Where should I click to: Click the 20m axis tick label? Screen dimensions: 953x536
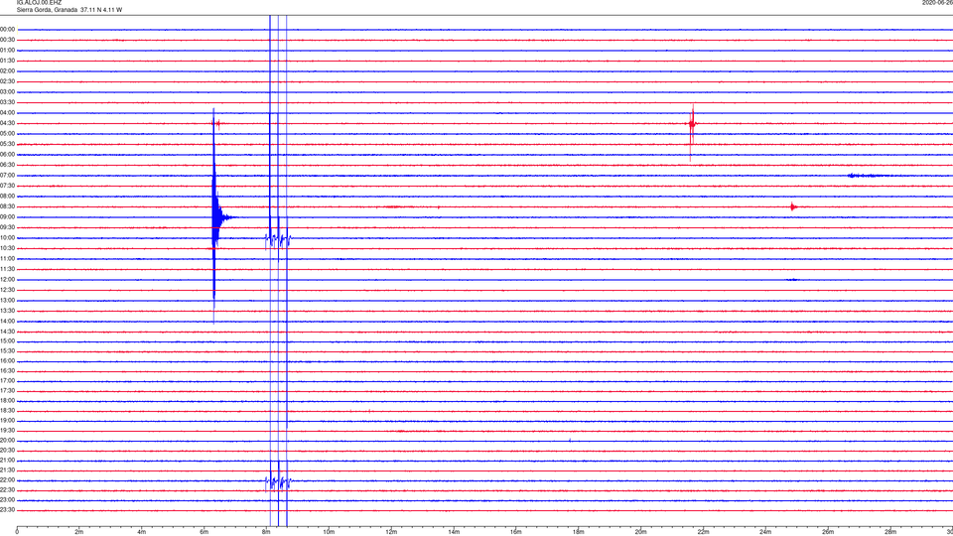tap(640, 532)
